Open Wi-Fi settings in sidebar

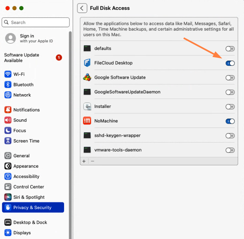coord(19,74)
